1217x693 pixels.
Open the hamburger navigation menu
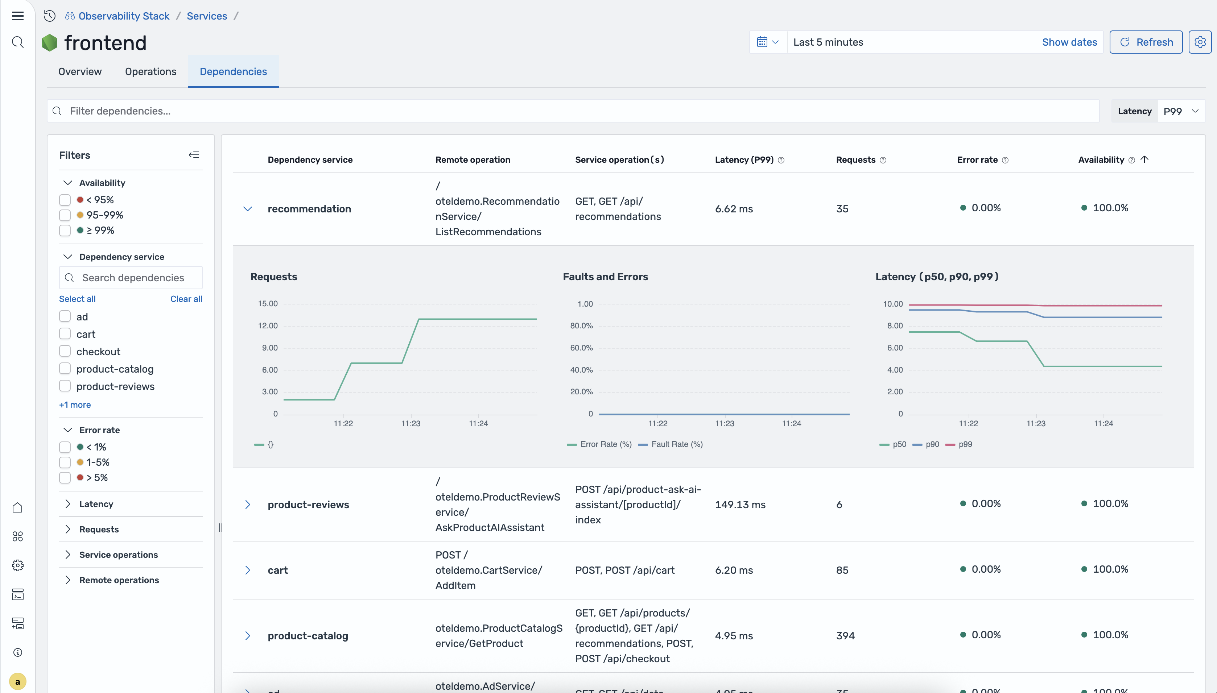click(18, 16)
